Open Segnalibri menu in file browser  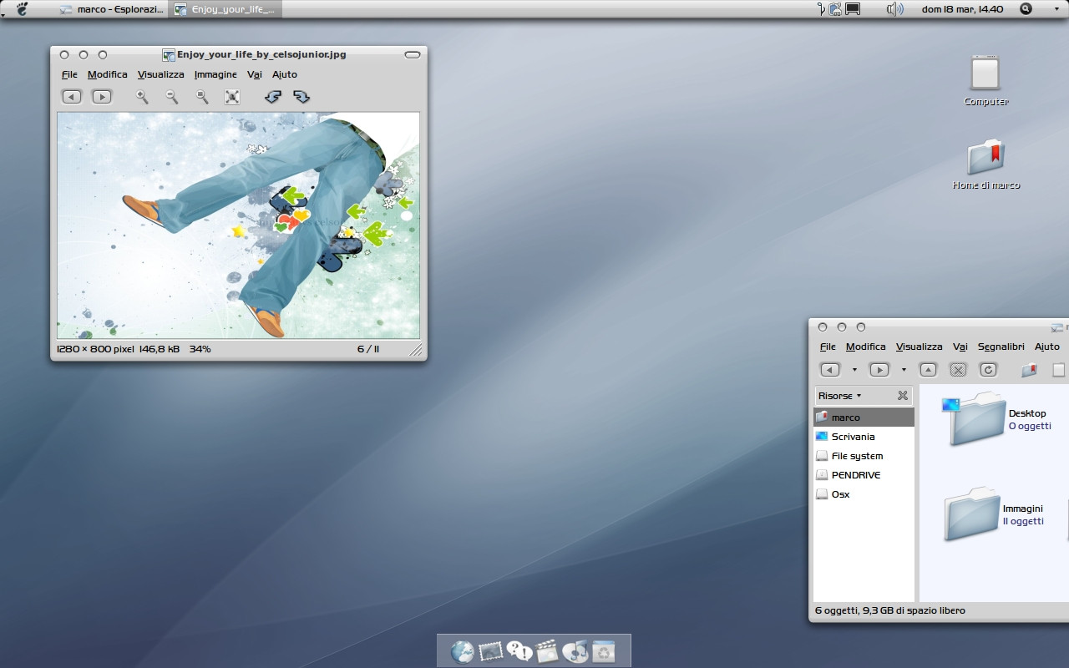click(1001, 347)
